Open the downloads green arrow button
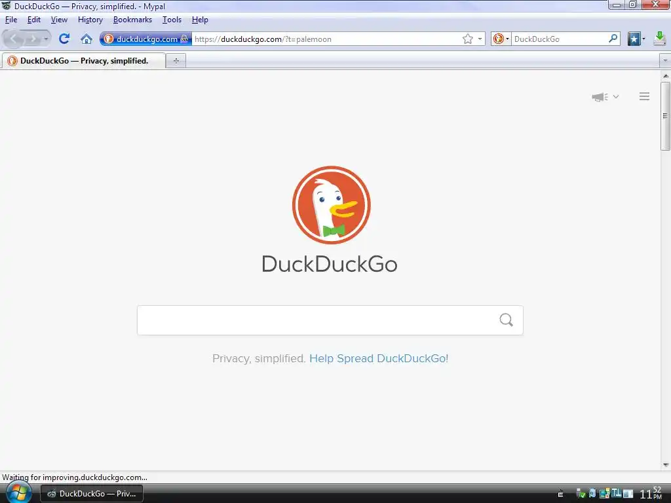 pos(660,39)
